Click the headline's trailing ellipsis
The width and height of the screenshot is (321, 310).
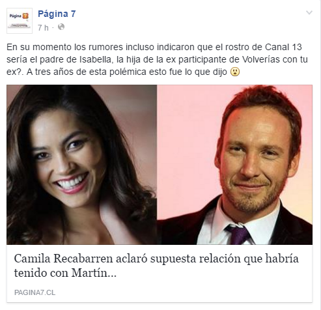click(x=112, y=276)
